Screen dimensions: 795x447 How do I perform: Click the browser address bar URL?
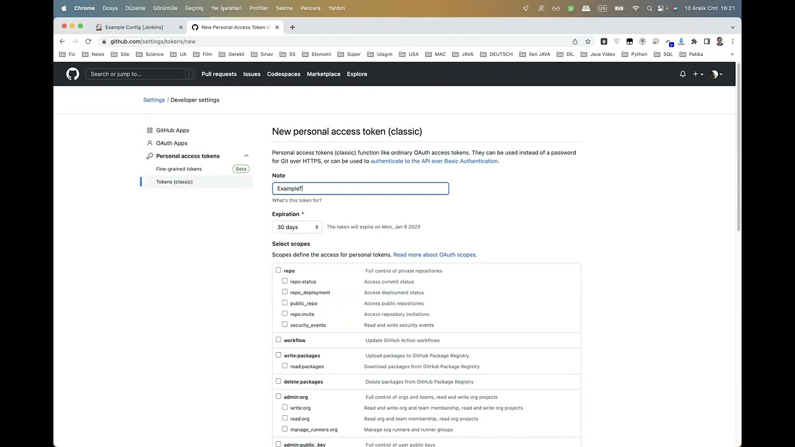153,42
